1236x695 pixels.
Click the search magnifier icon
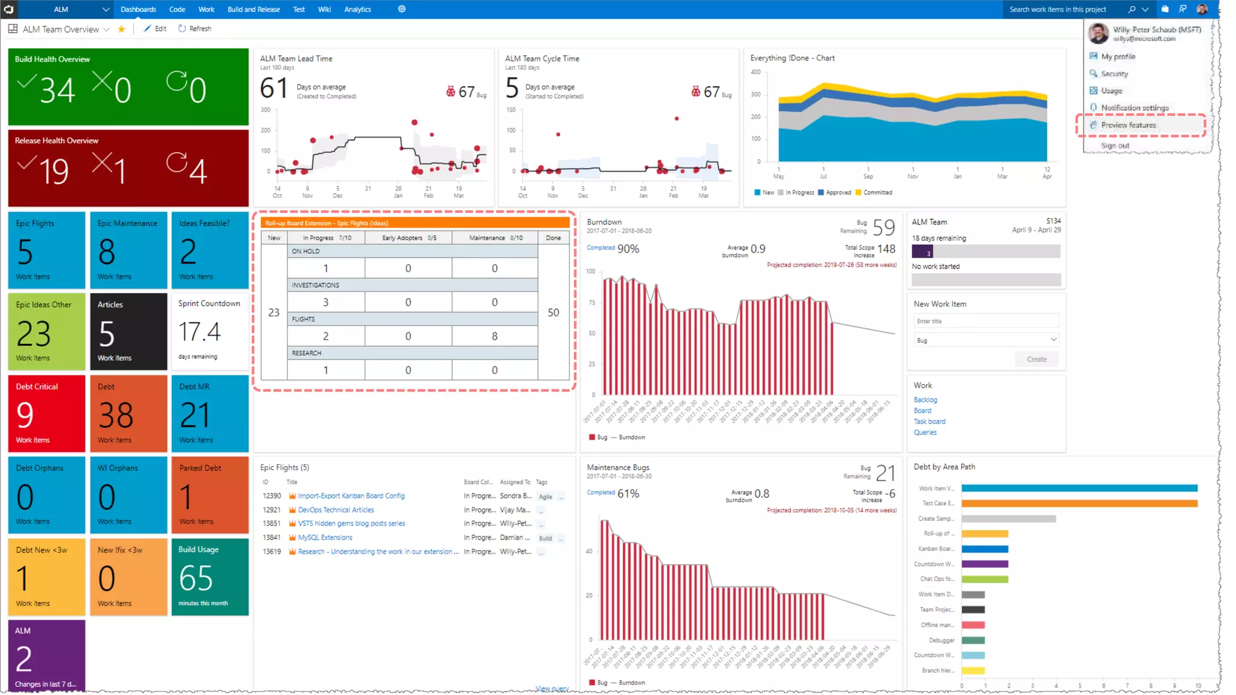[1132, 9]
